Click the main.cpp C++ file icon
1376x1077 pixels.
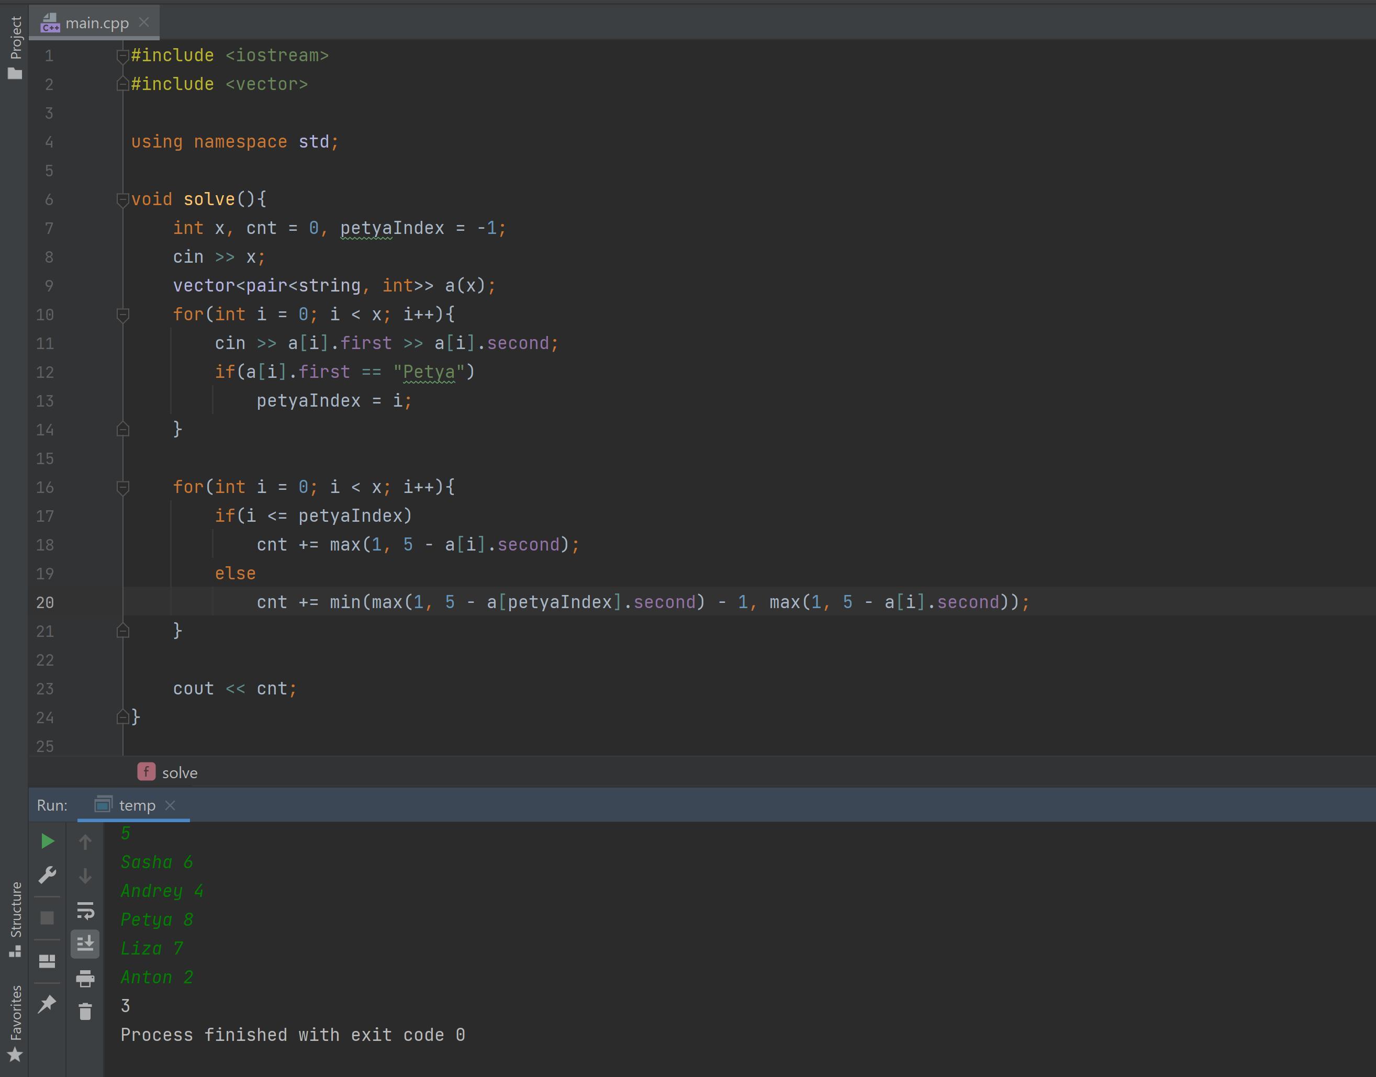(x=50, y=23)
